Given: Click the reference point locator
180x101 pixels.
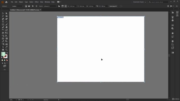Looking at the screenshot, I should click(66, 6).
